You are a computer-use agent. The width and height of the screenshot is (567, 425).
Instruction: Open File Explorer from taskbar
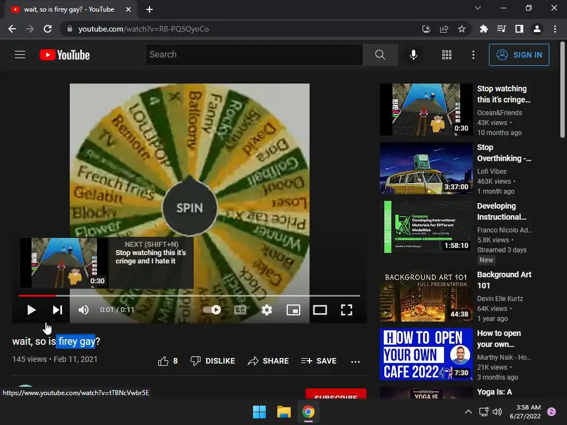click(x=284, y=412)
